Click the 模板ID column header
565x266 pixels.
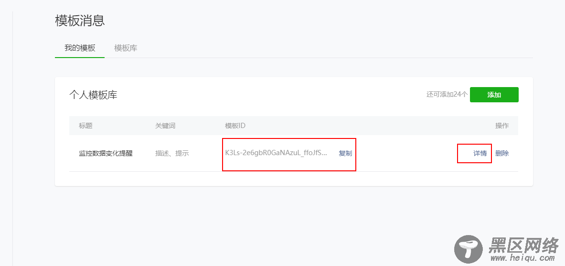(x=235, y=126)
